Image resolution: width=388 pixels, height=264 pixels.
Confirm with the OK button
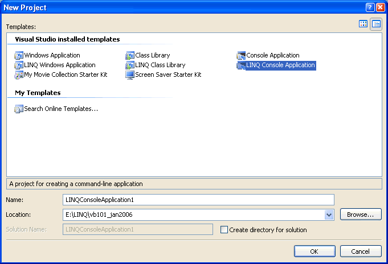tap(315, 251)
